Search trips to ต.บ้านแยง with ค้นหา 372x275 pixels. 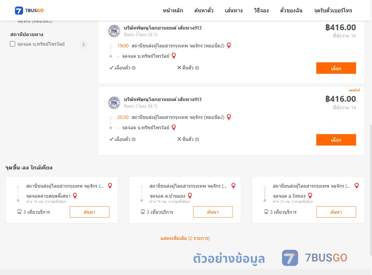pos(213,212)
